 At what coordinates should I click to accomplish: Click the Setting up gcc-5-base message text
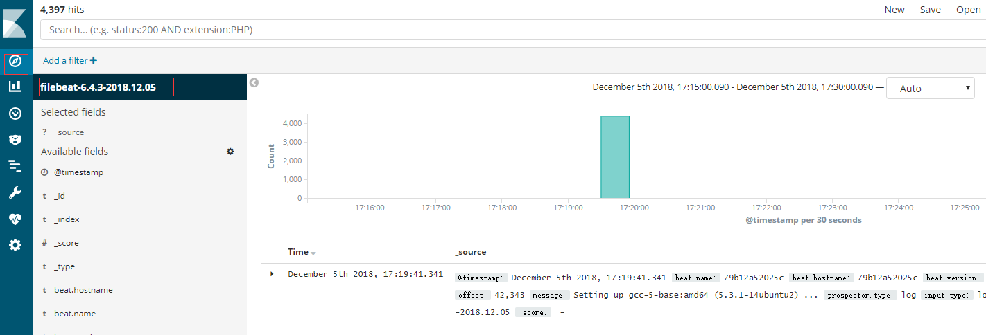695,295
